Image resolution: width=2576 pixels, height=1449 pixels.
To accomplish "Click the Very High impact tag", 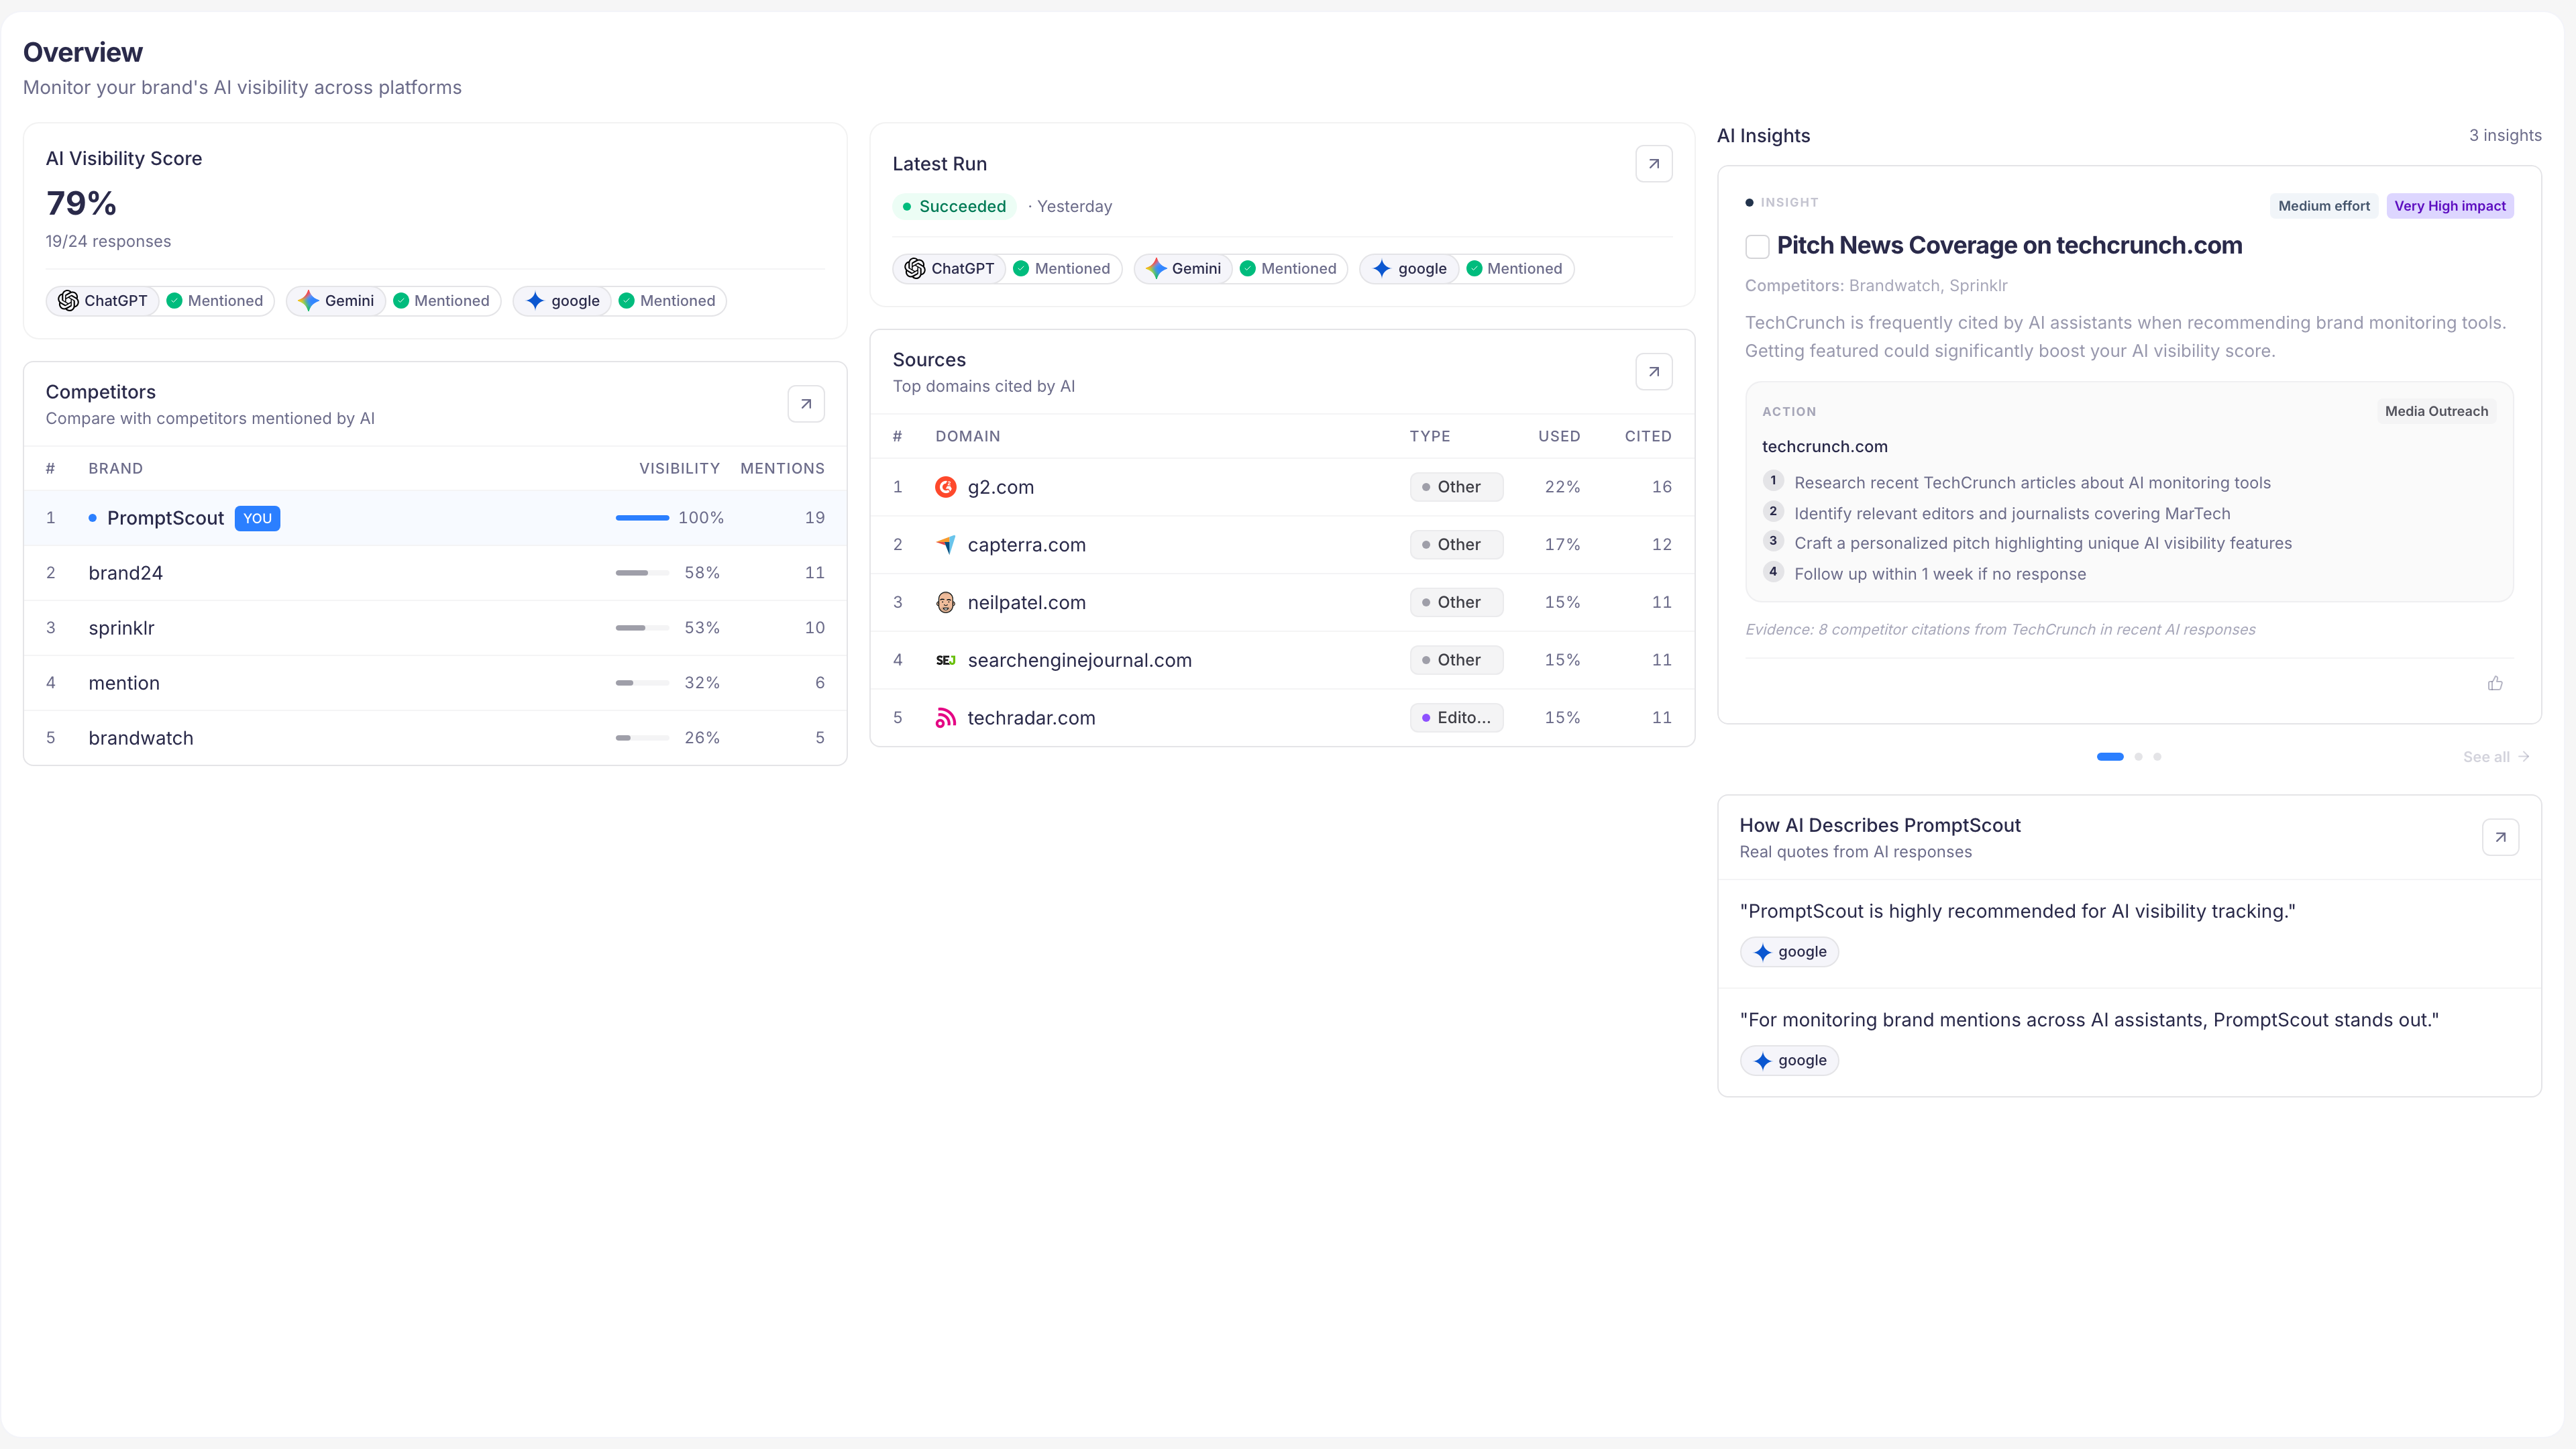I will tap(2450, 206).
